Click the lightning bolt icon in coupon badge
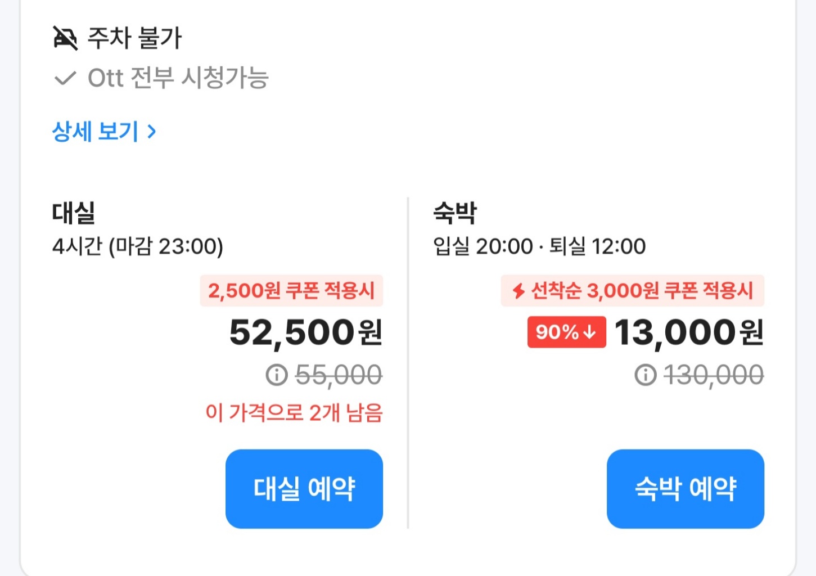The image size is (816, 576). (x=519, y=291)
